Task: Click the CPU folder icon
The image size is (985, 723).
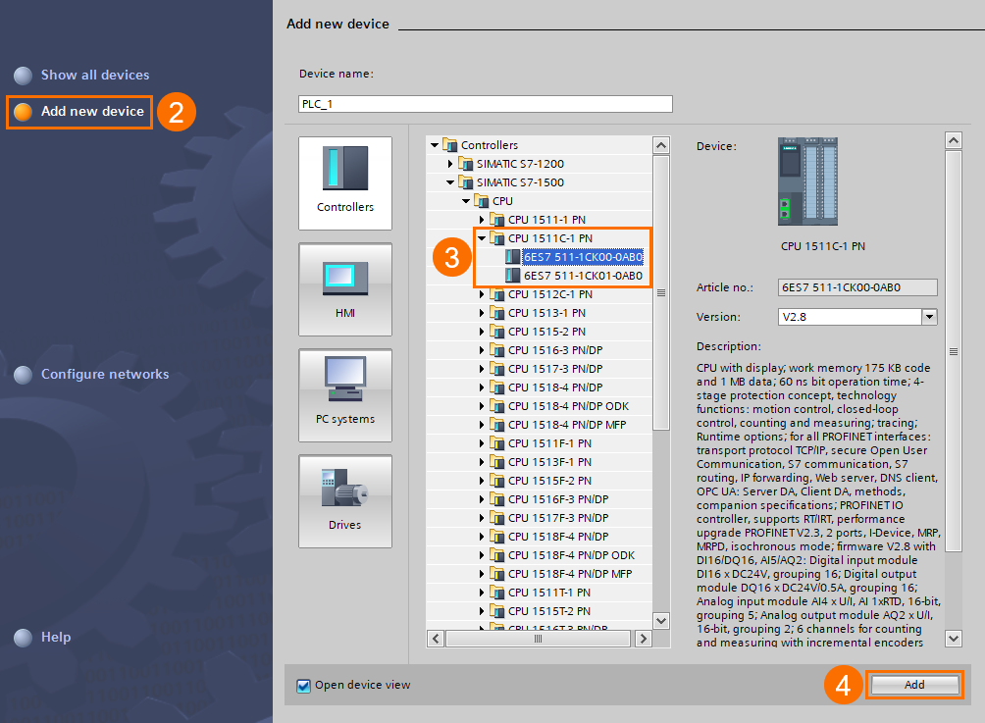Action: point(481,201)
